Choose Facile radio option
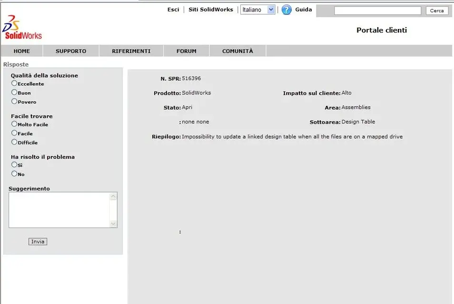Image resolution: width=454 pixels, height=304 pixels. pyautogui.click(x=14, y=133)
